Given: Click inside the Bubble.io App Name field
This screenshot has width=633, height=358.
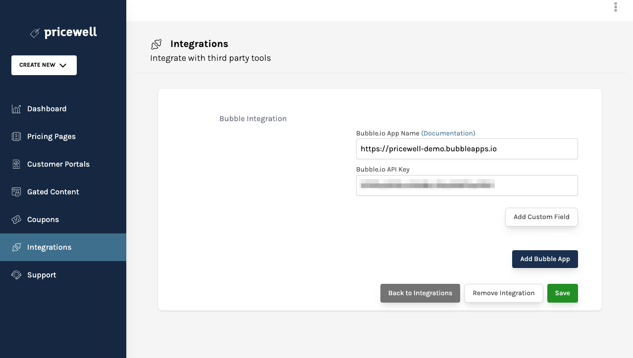Looking at the screenshot, I should click(466, 149).
